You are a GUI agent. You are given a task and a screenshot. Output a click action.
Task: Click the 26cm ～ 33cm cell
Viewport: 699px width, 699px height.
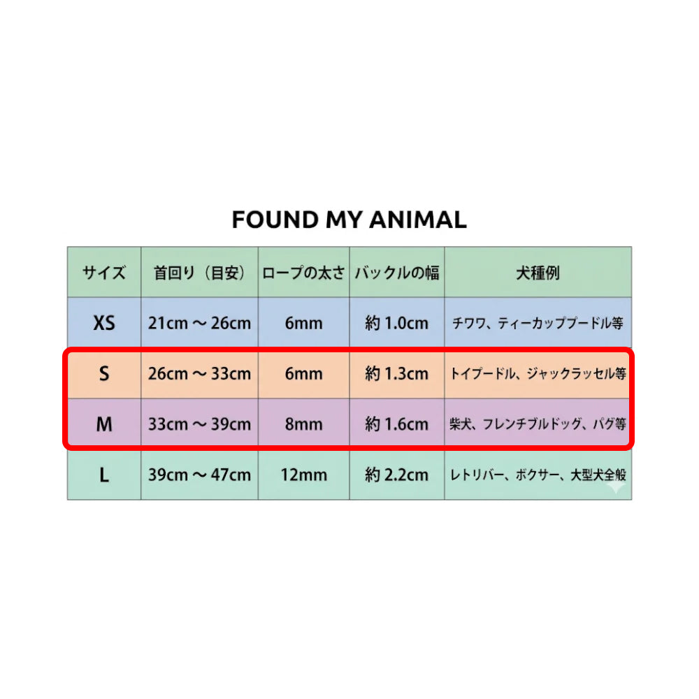pos(199,373)
